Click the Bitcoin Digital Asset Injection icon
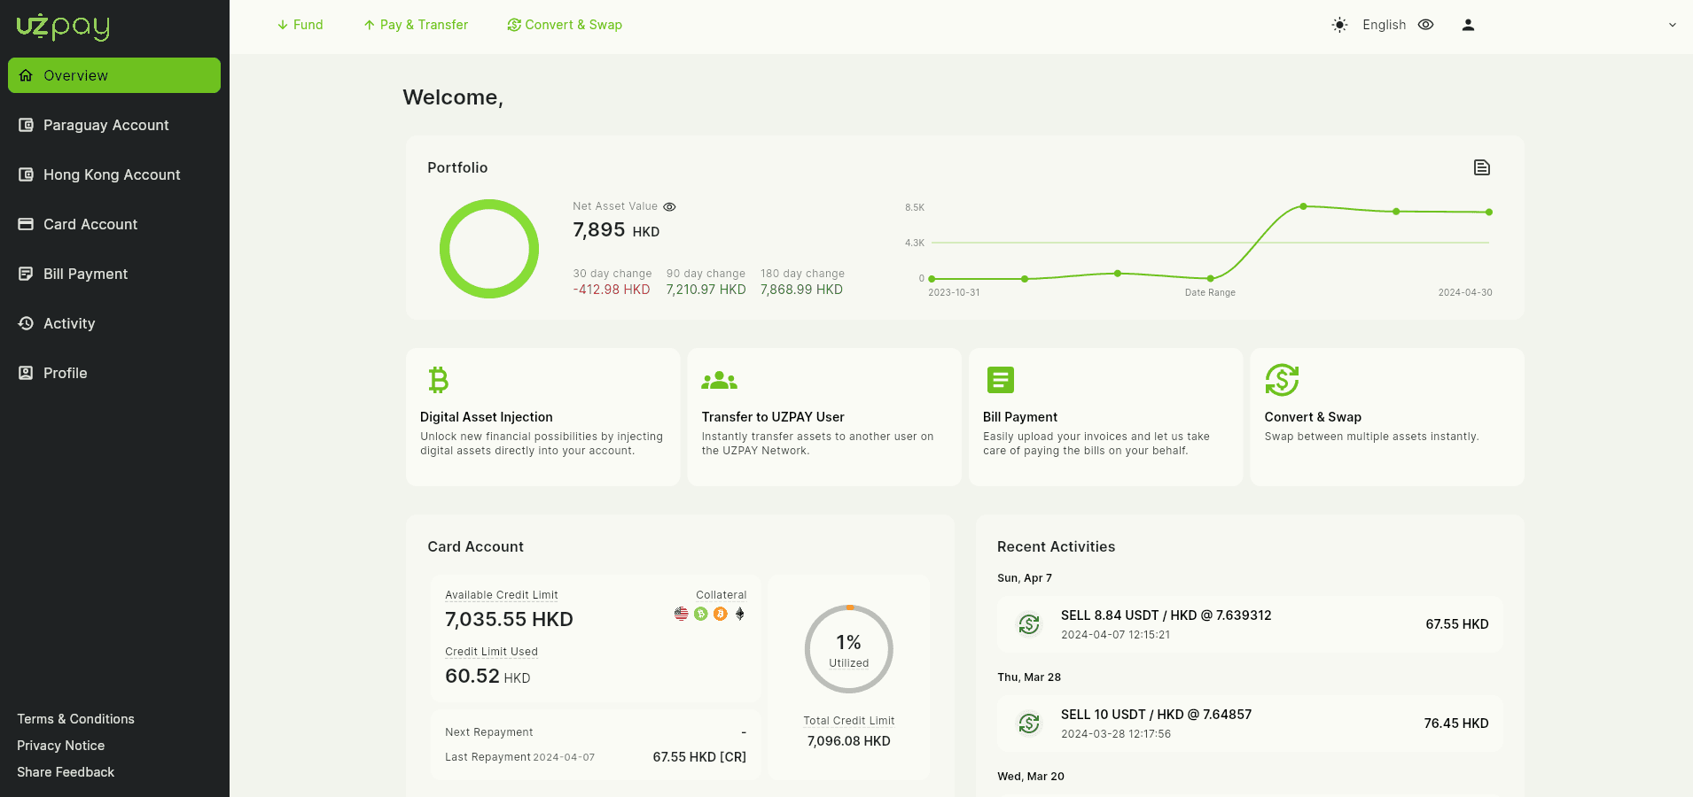1693x797 pixels. point(438,380)
